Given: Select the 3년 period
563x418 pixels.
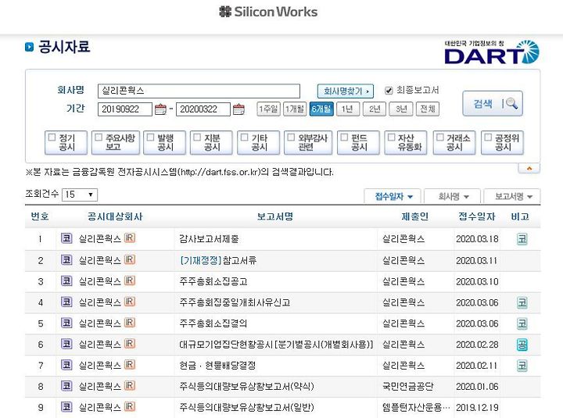Looking at the screenshot, I should pos(401,109).
